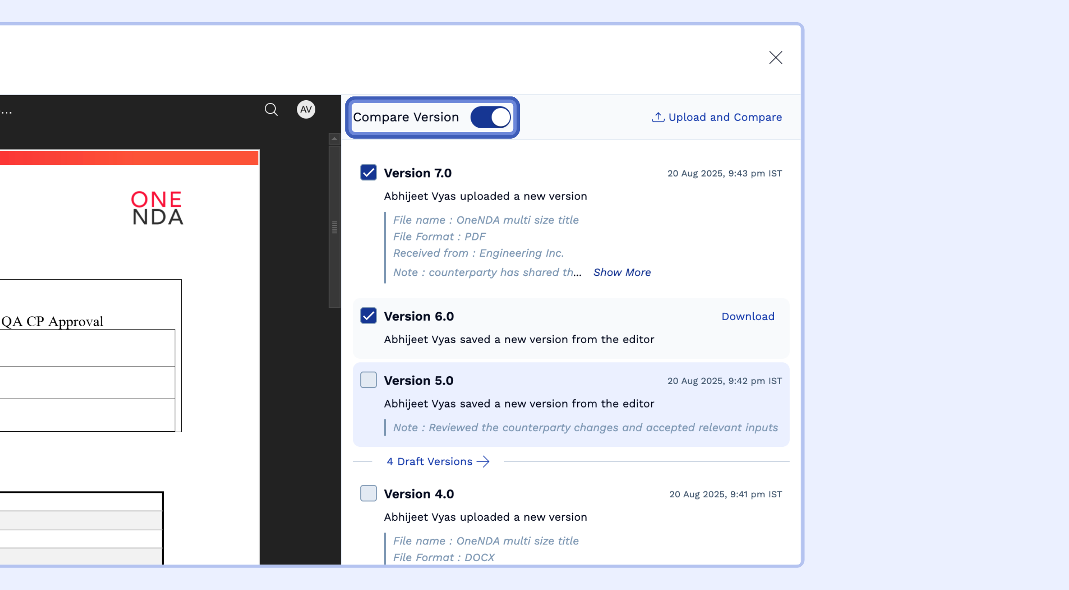The image size is (1069, 590).
Task: Uncheck the Version 7.0 checkbox
Action: (368, 172)
